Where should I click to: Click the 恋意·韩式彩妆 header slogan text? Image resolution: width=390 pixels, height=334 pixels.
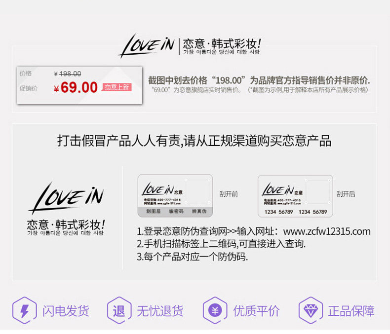pyautogui.click(x=222, y=44)
